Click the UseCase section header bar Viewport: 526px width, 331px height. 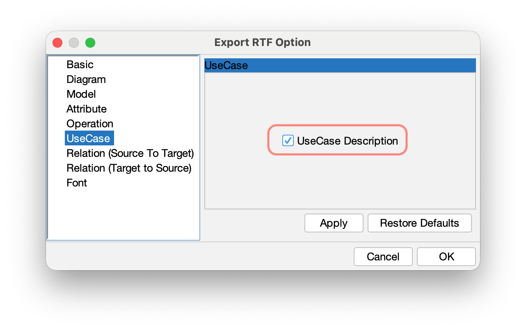pyautogui.click(x=340, y=65)
